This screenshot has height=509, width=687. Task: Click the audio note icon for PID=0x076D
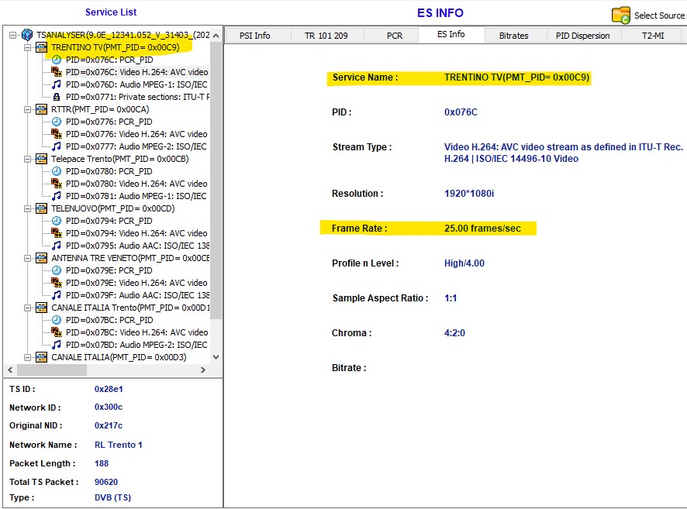coord(57,84)
